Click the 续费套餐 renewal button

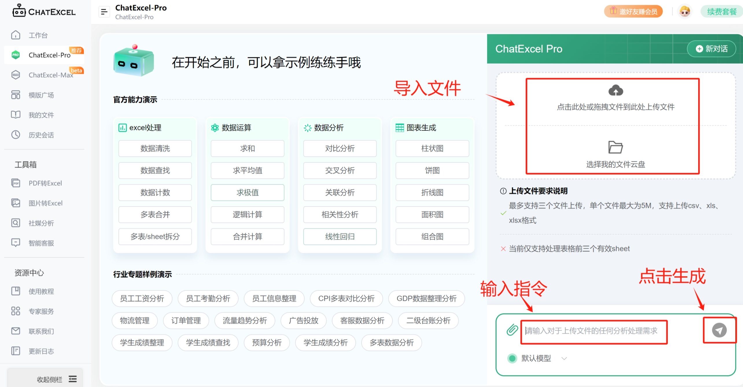pos(721,12)
